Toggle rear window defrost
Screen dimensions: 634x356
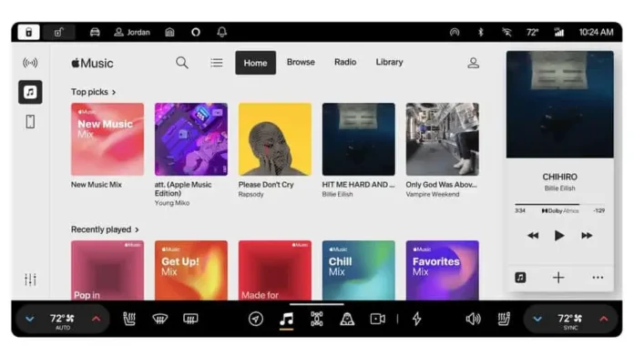click(x=190, y=319)
